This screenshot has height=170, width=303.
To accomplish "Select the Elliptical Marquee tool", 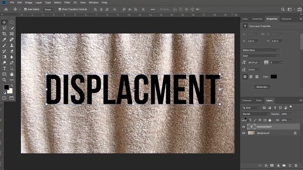I will tap(11, 22).
